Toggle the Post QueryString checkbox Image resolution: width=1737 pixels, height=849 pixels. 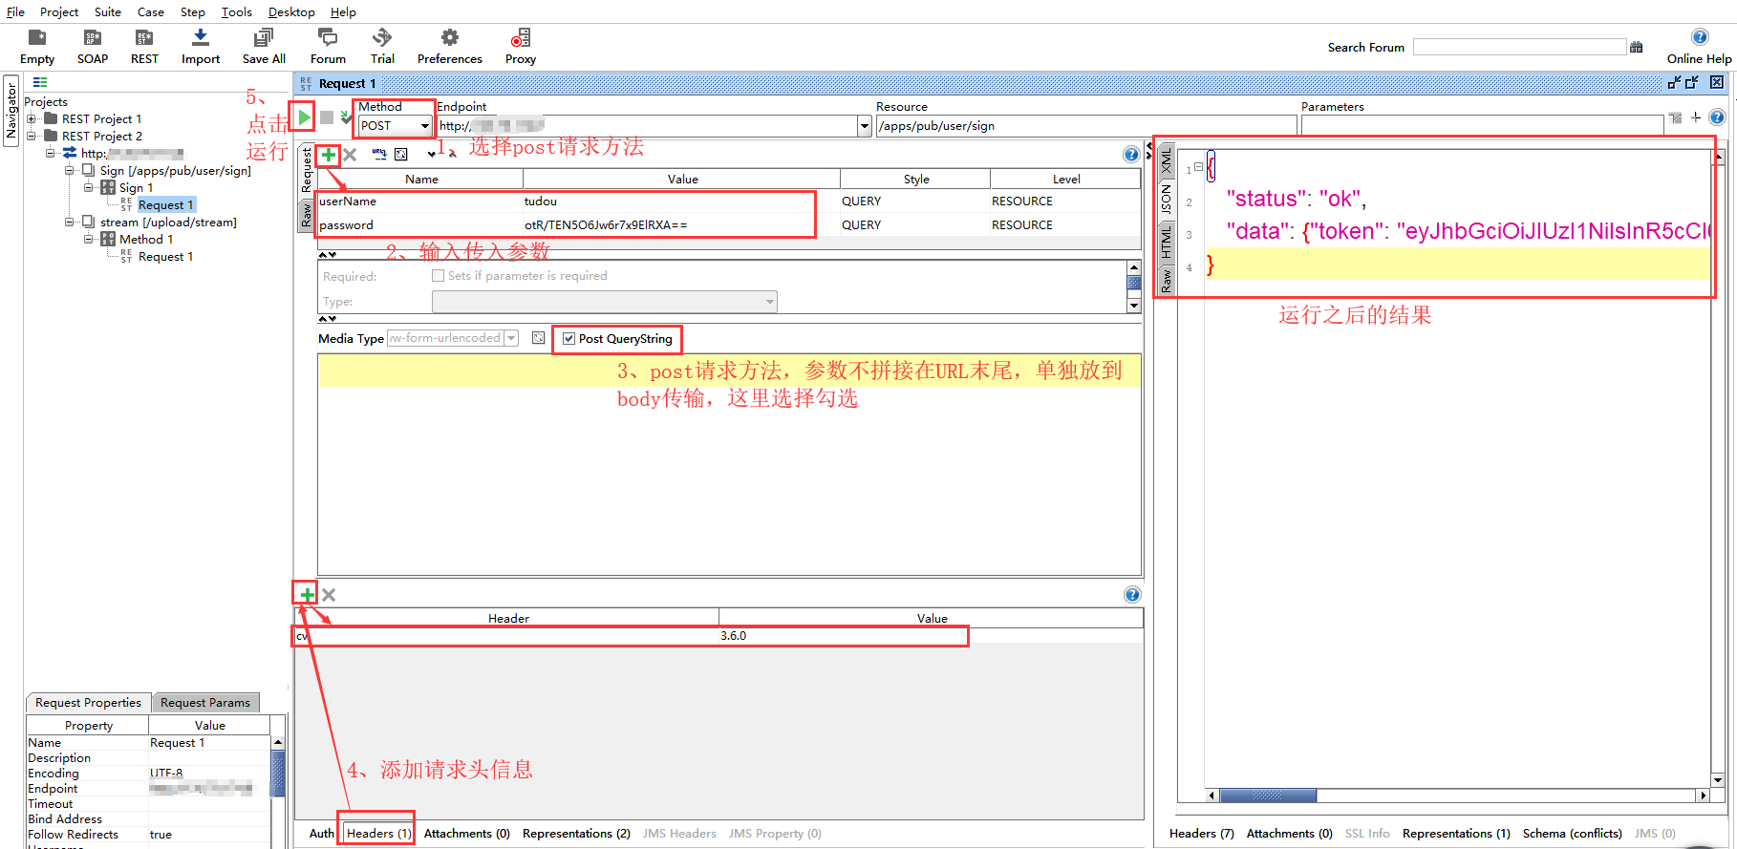pos(569,339)
